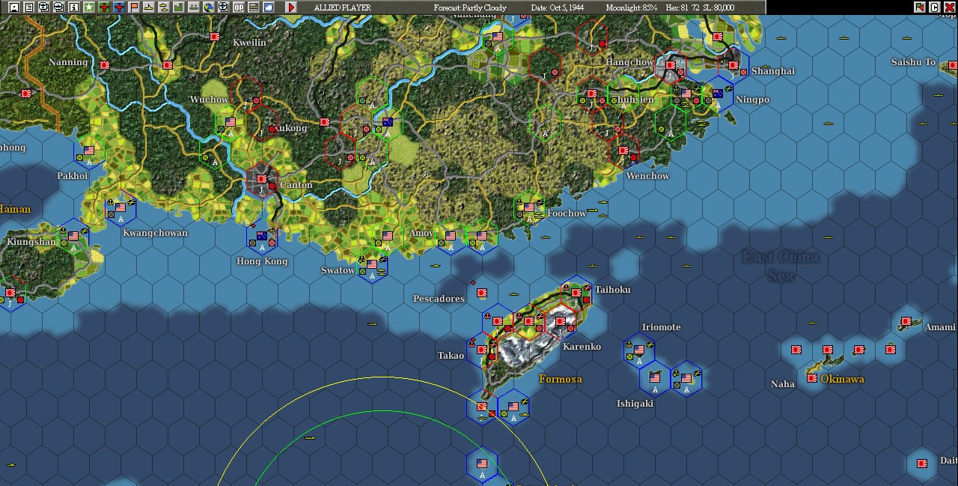Select the Japanese flag at Saishu To
The height and width of the screenshot is (486, 958).
pyautogui.click(x=954, y=65)
